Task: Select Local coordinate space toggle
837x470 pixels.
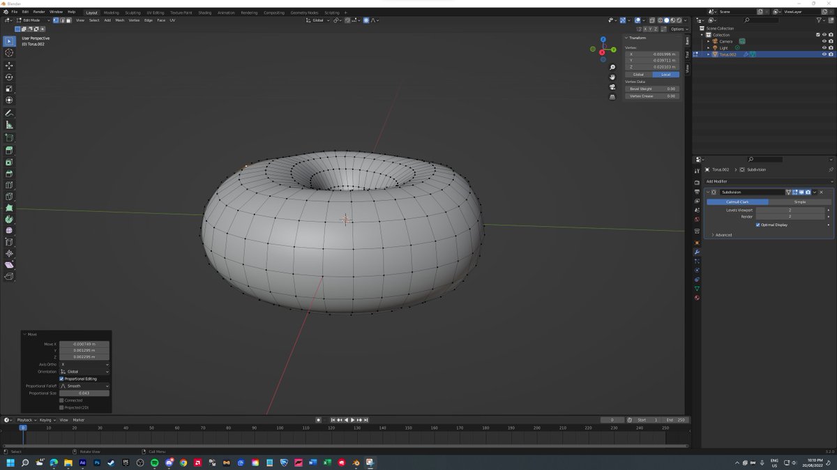Action: (x=665, y=75)
